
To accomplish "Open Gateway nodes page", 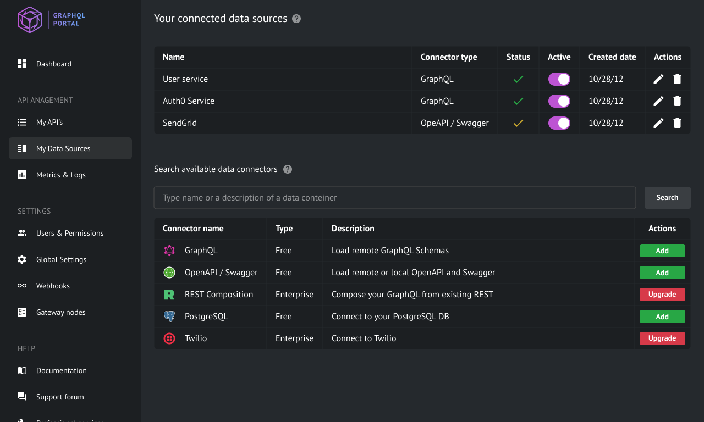I will (x=70, y=312).
